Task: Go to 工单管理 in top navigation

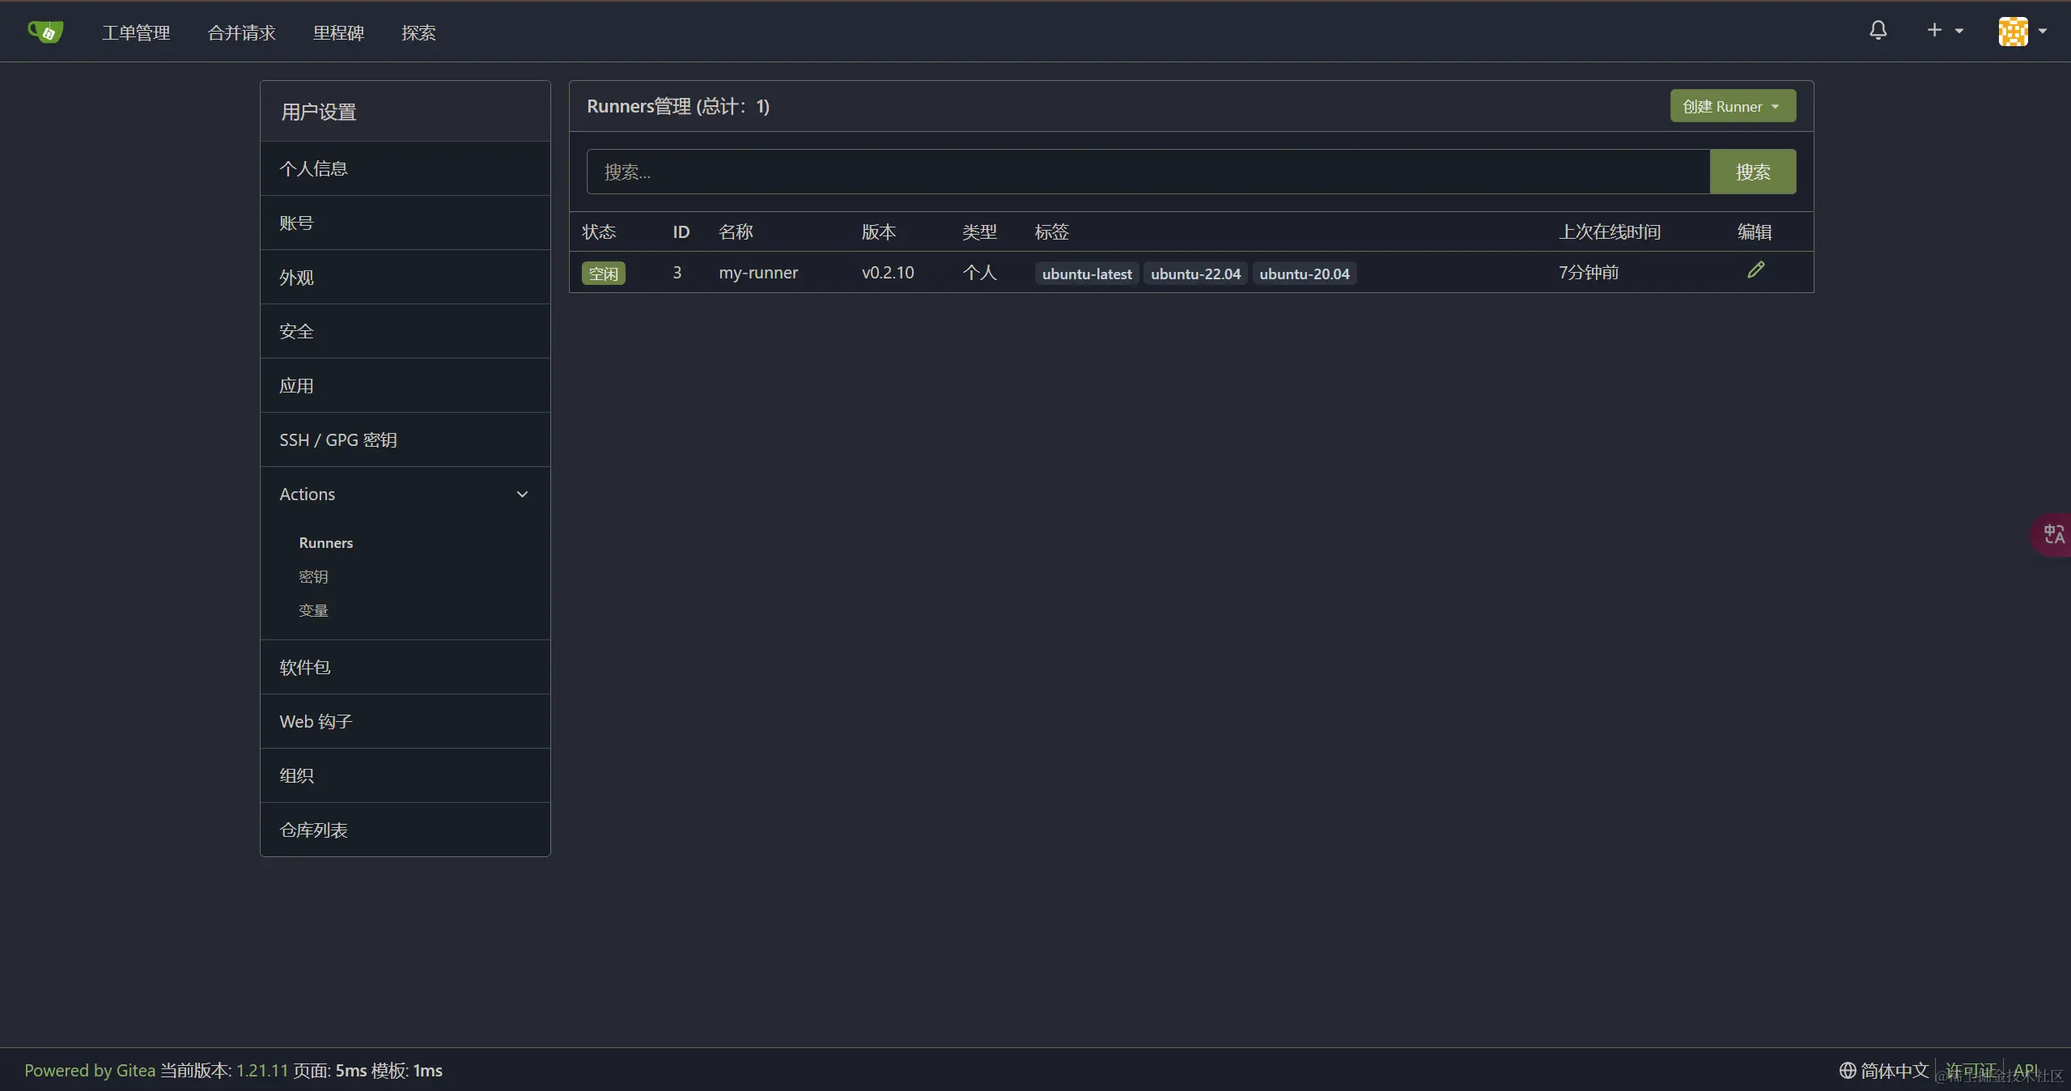Action: point(136,32)
